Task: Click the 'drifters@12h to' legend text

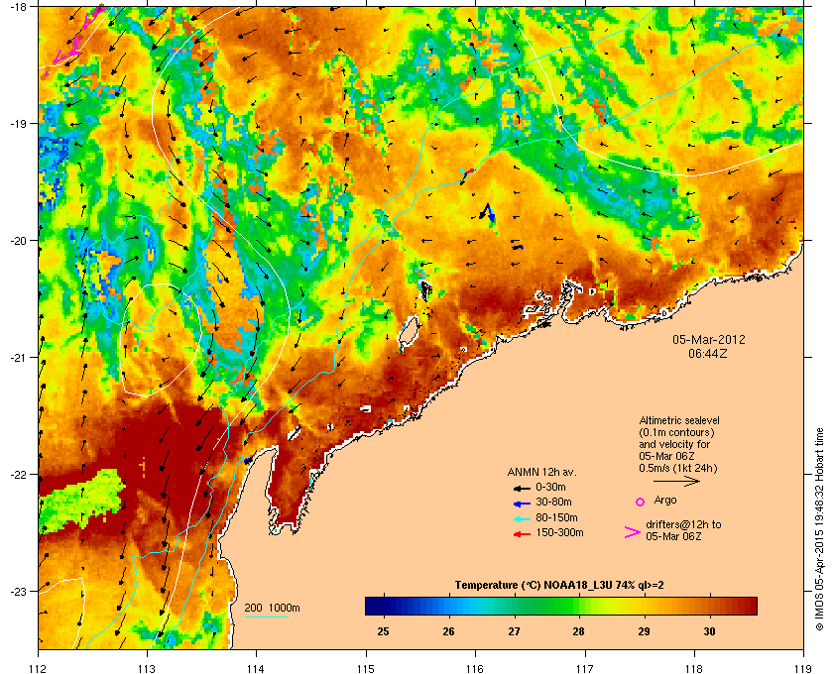Action: [x=683, y=524]
